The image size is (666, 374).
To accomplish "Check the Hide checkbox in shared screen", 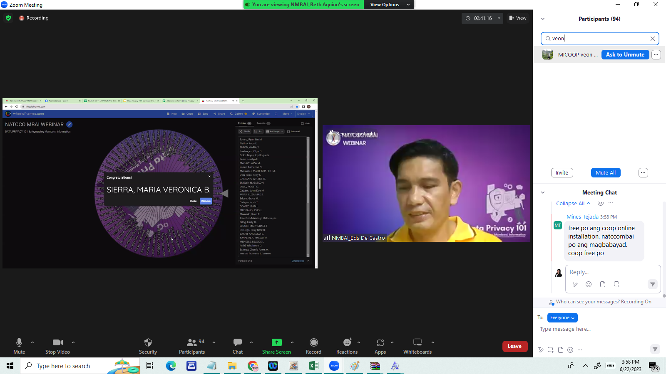I will (x=303, y=123).
